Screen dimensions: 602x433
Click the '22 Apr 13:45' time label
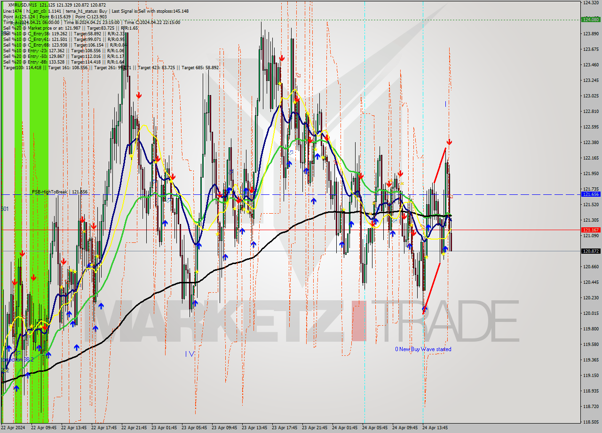(x=74, y=428)
